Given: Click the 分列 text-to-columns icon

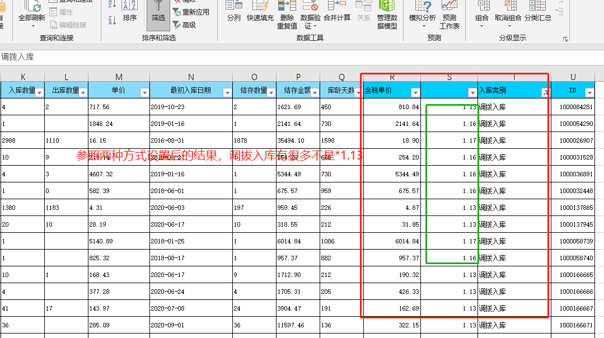Looking at the screenshot, I should (234, 12).
